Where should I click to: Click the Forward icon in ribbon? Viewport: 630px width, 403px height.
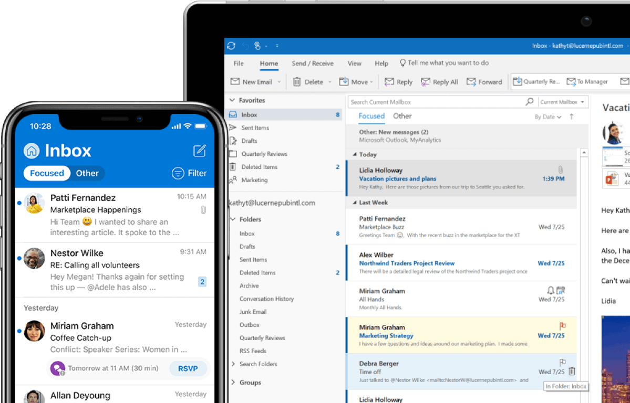[471, 82]
